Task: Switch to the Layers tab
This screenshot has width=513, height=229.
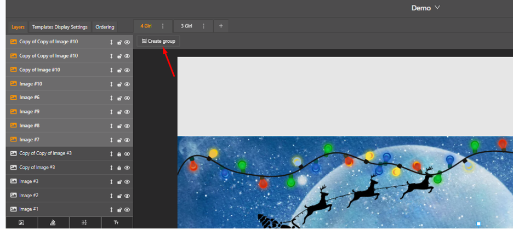Action: 18,27
